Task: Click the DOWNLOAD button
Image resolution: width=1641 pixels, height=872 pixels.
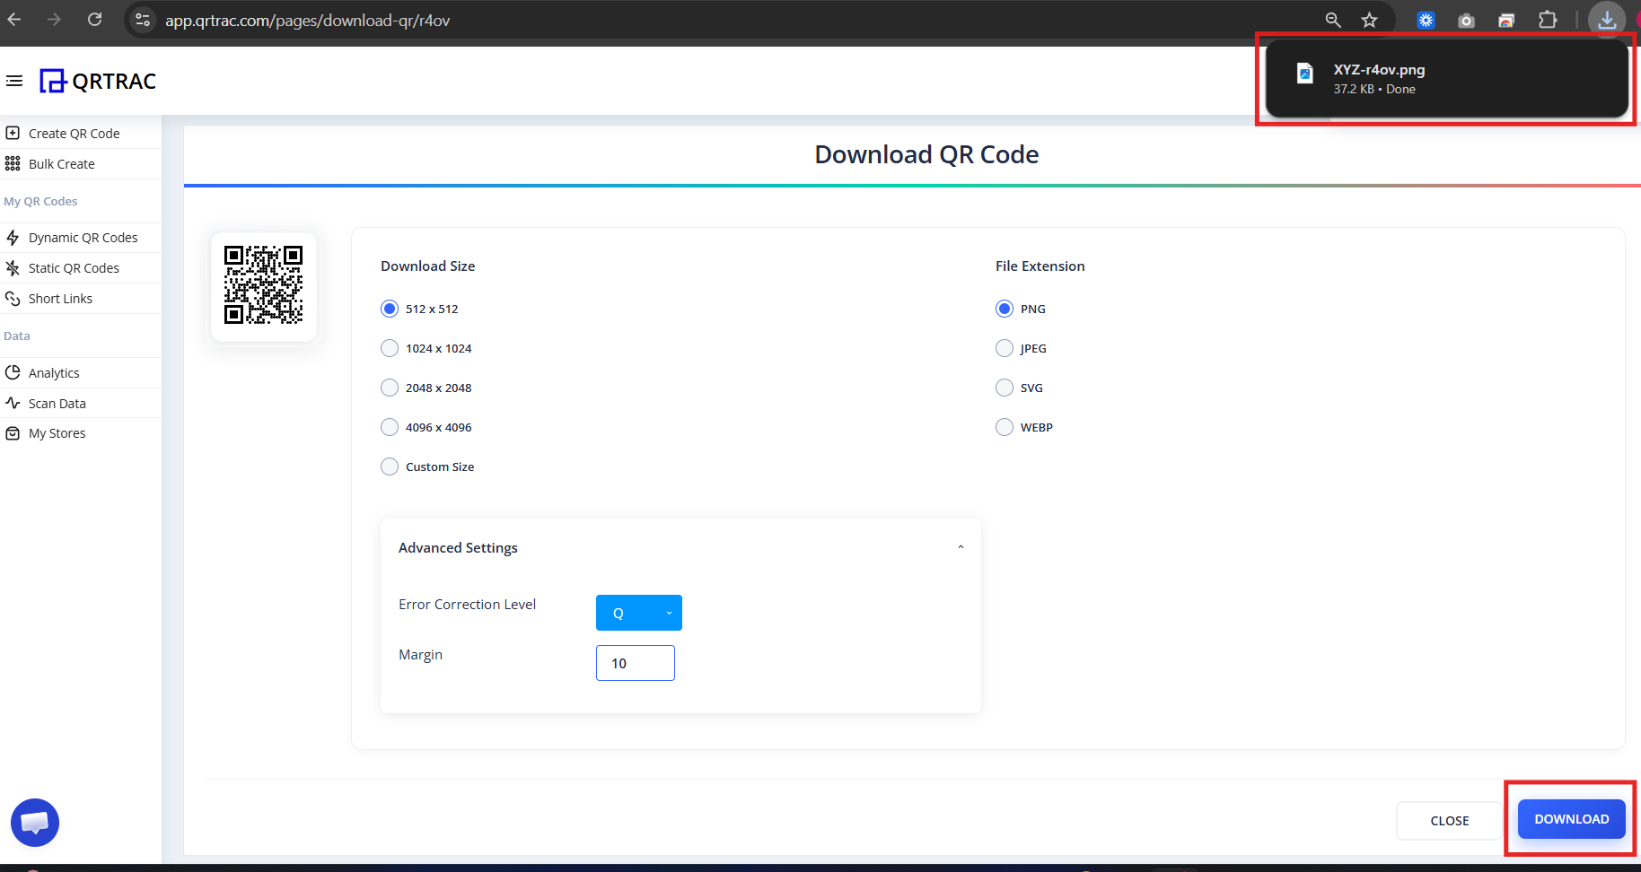Action: tap(1570, 818)
